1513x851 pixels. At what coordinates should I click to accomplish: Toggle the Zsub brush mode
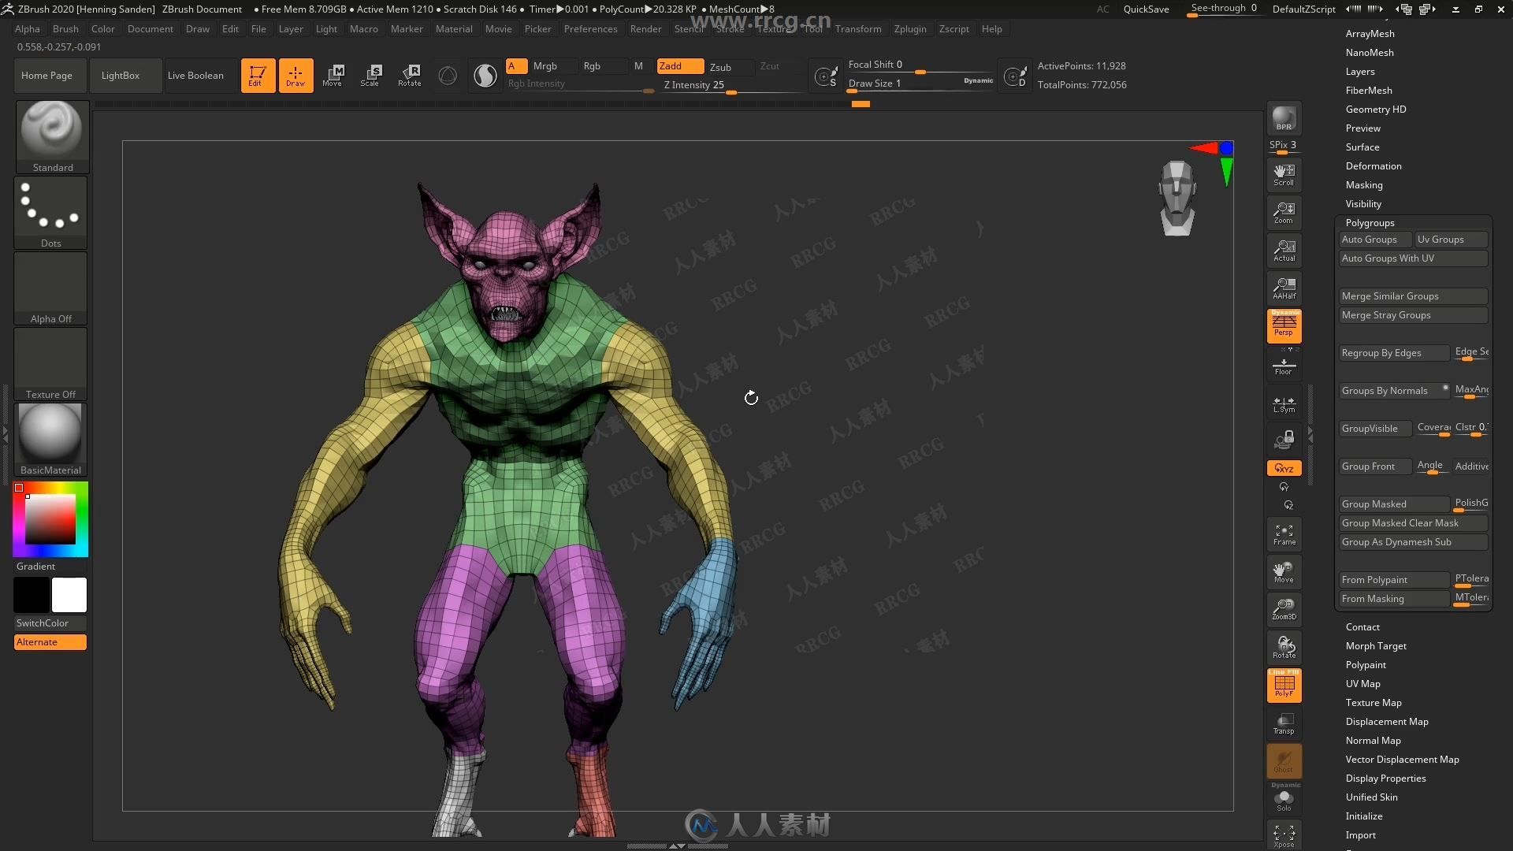pos(721,65)
